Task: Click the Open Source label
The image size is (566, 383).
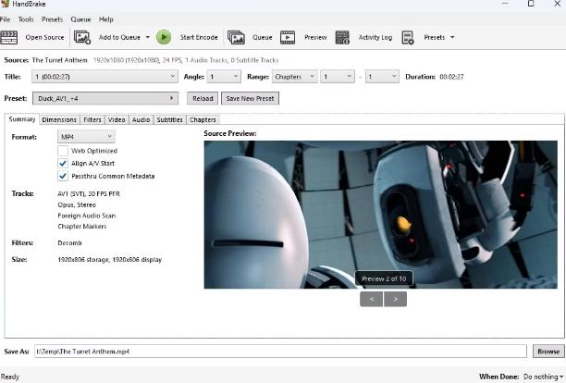Action: [44, 38]
